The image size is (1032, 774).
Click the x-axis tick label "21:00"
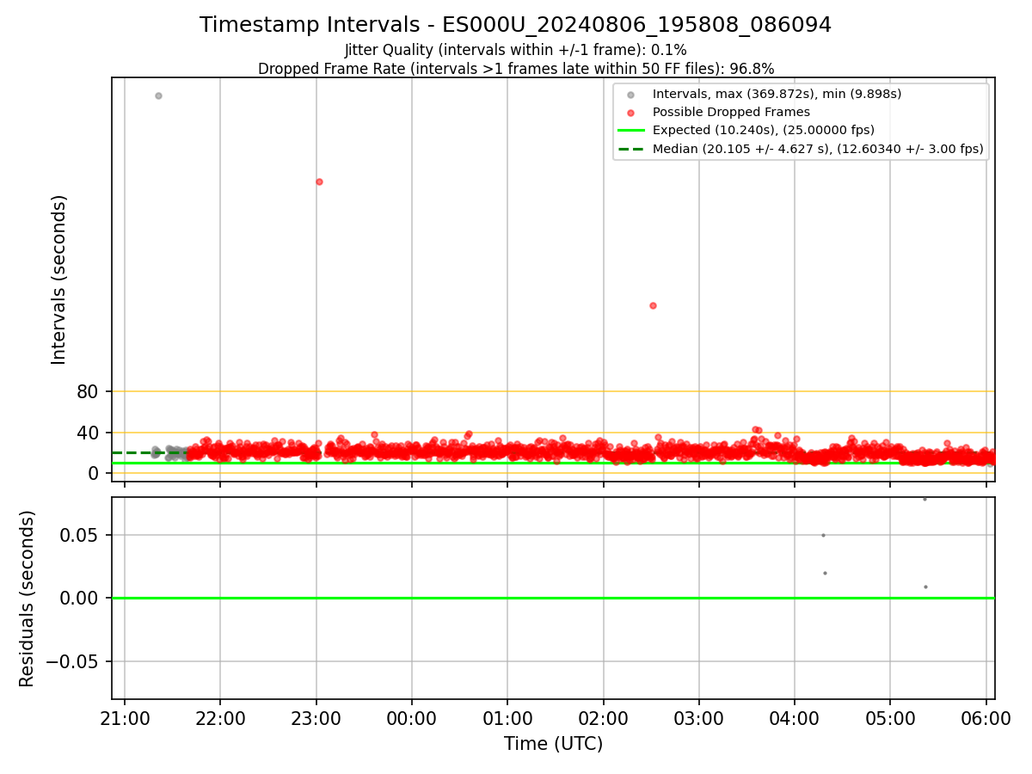pos(125,717)
